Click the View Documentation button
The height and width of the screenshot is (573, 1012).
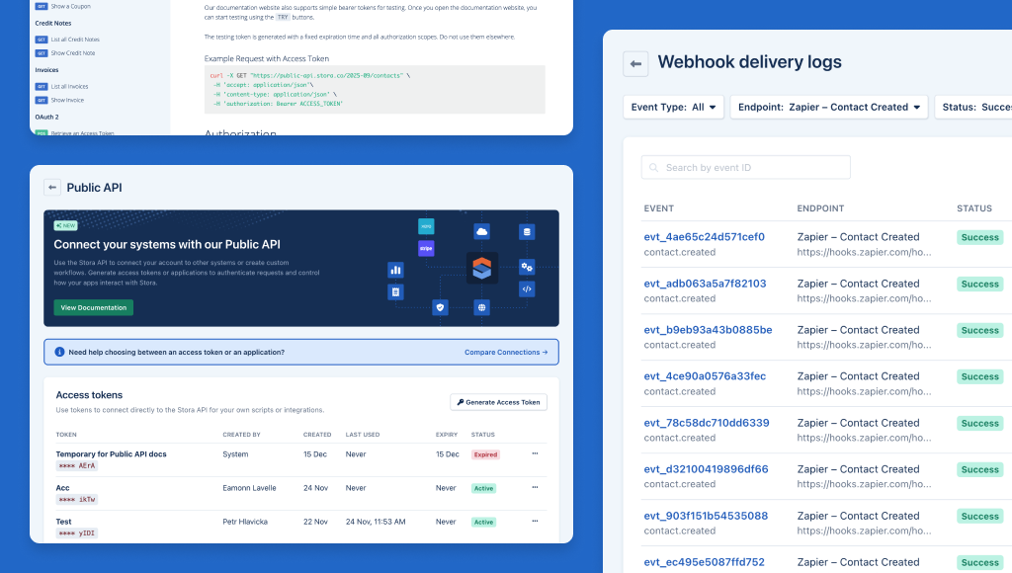pos(93,307)
